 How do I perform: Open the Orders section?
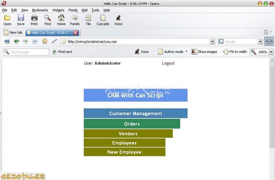132,124
